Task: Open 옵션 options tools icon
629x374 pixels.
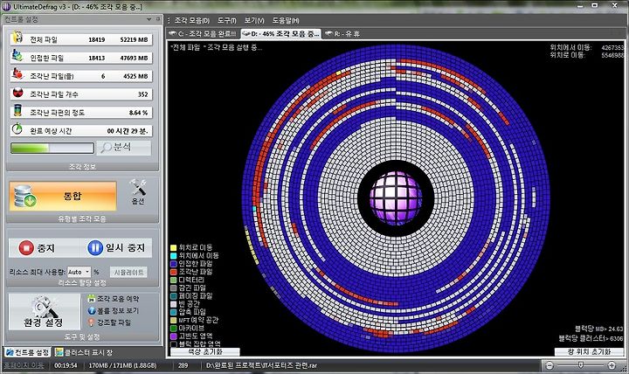Action: (x=138, y=192)
